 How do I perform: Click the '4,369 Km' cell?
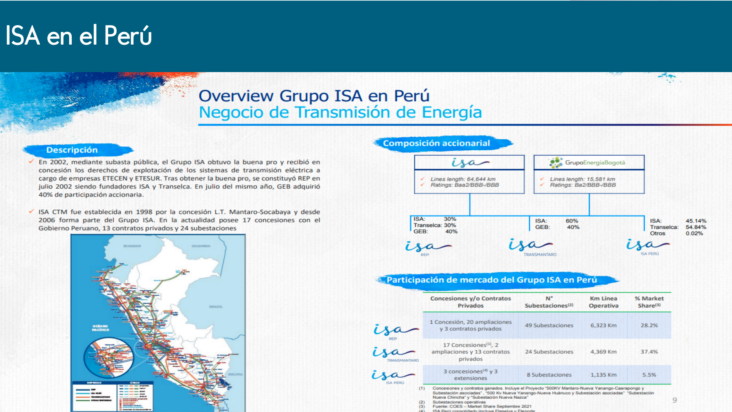click(x=603, y=352)
